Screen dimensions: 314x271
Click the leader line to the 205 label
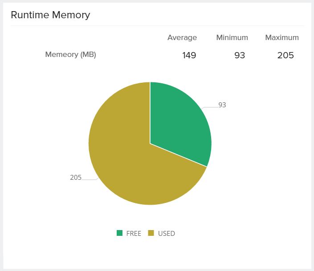point(89,179)
